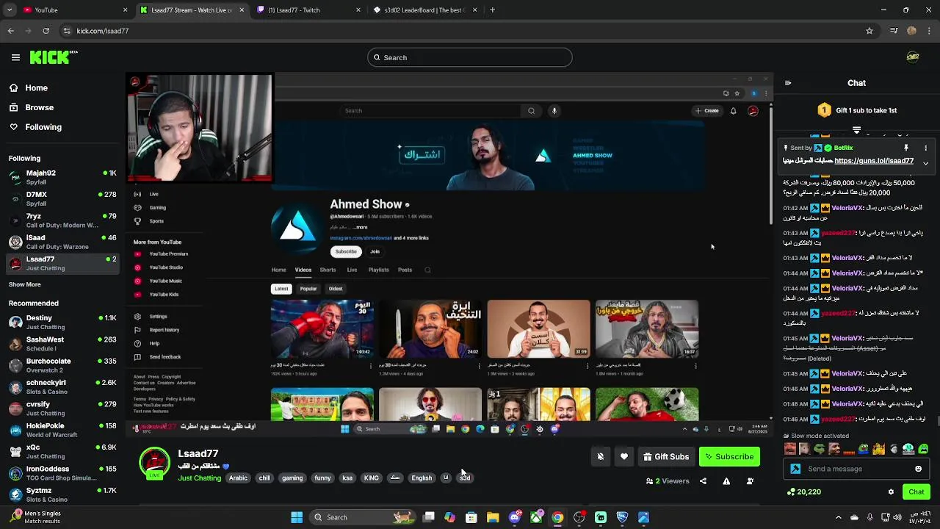Open the guns.lol/lsaad77 link
This screenshot has height=529, width=940.
(874, 161)
